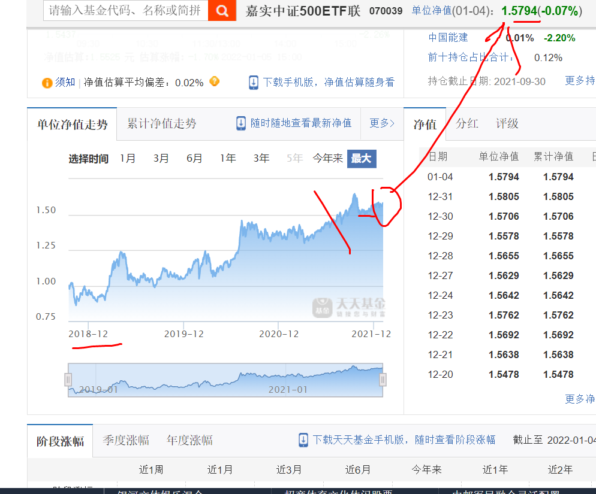Screen dimensions: 596x494
Task: Click right handle of chart range slider
Action: [x=383, y=379]
